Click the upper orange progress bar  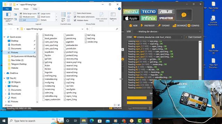(137, 98)
